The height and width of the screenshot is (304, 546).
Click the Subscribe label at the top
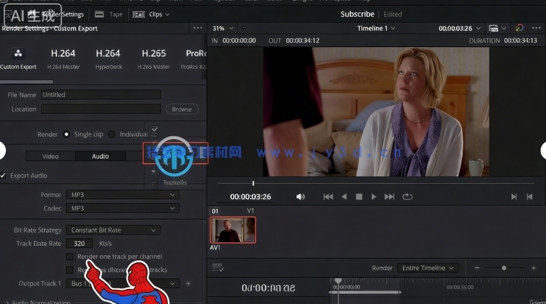pyautogui.click(x=357, y=14)
